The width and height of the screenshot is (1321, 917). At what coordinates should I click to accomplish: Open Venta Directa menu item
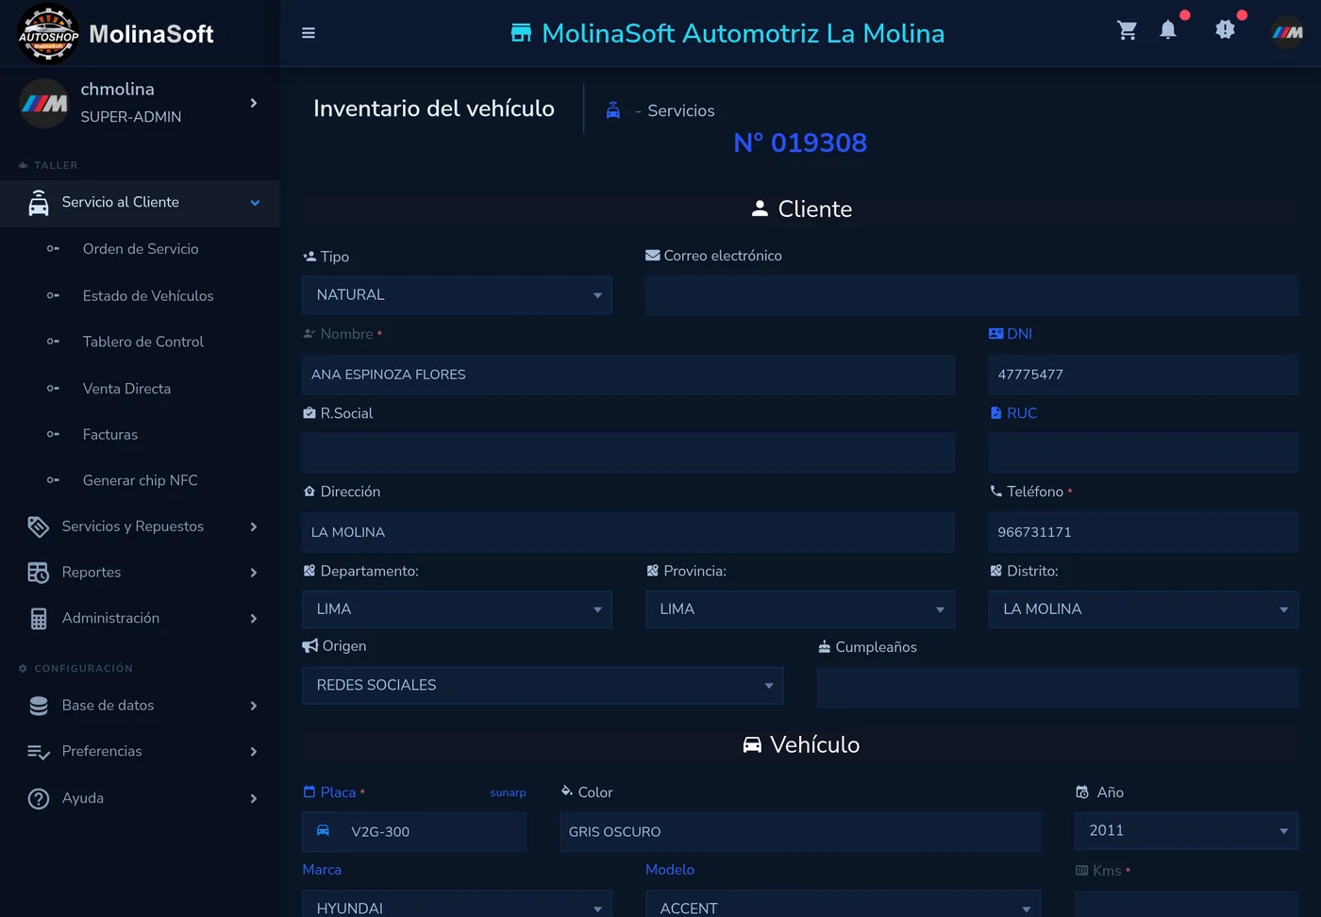[x=126, y=389]
